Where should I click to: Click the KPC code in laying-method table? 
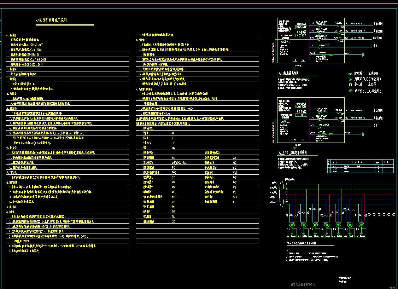[x=174, y=197]
